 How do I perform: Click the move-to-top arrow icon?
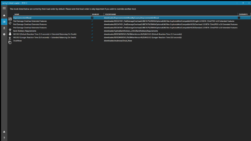pos(10,38)
